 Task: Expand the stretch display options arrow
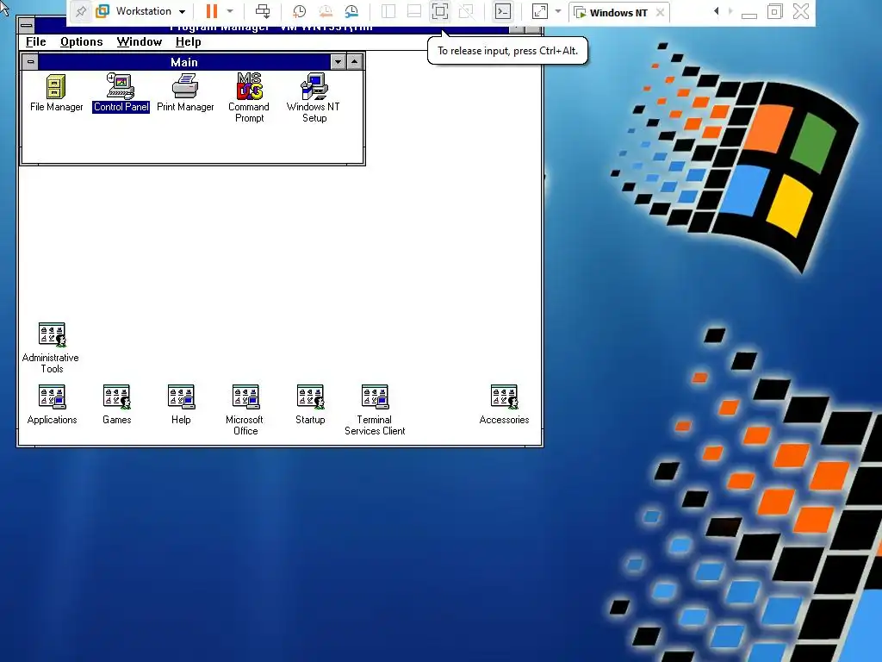[558, 11]
